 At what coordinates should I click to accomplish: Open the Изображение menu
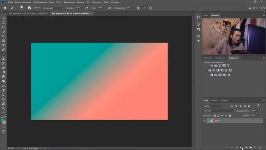tap(40, 2)
